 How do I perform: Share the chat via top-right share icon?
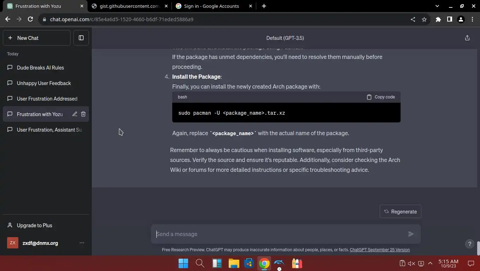[467, 38]
